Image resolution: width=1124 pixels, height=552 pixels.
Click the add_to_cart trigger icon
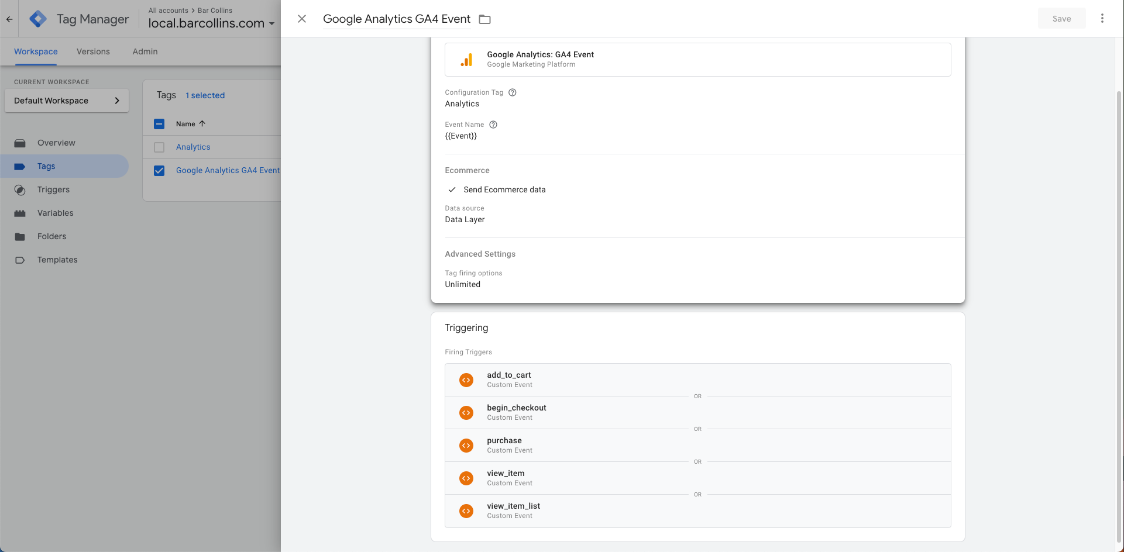[466, 380]
